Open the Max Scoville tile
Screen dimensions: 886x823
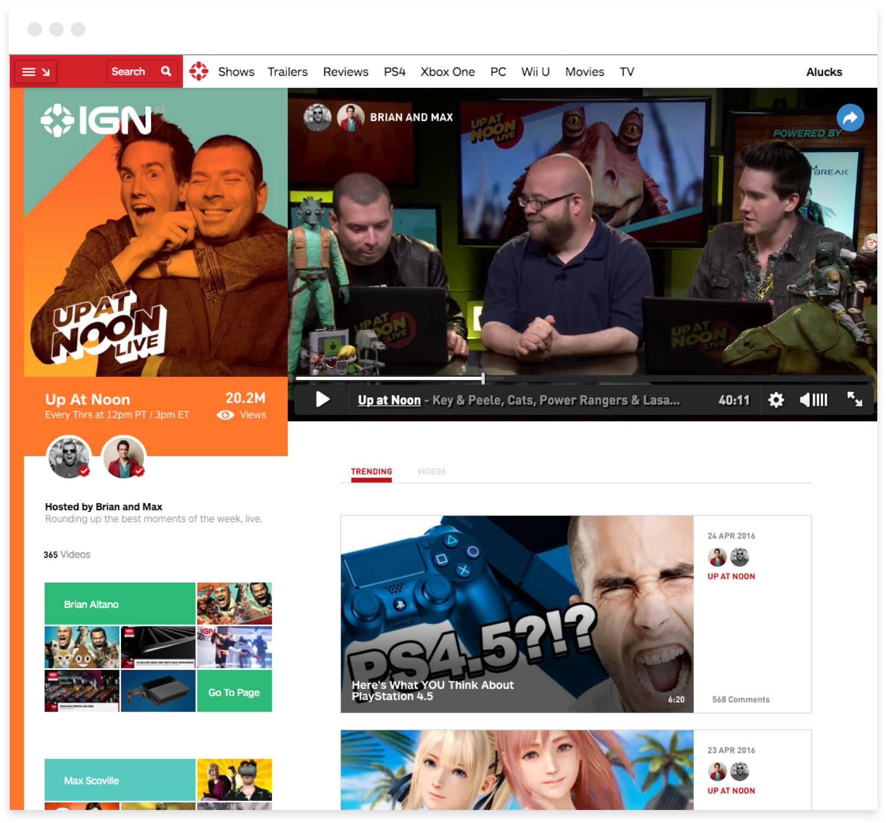coord(120,780)
